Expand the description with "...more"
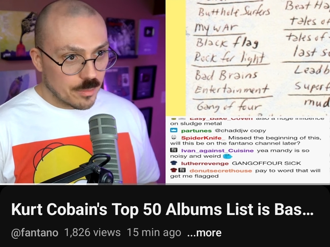330x247 pixels. [x=204, y=232]
